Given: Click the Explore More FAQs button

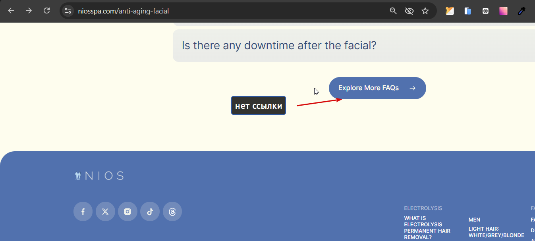Looking at the screenshot, I should (377, 88).
